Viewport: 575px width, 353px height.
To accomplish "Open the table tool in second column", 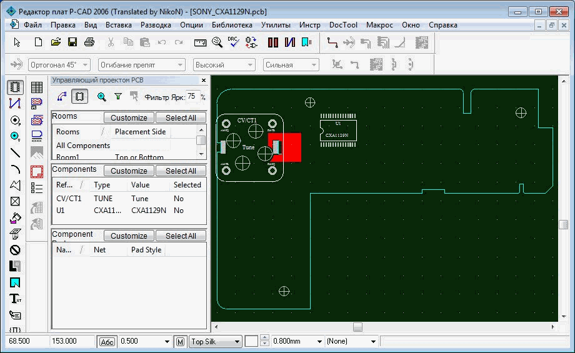I will pyautogui.click(x=37, y=87).
